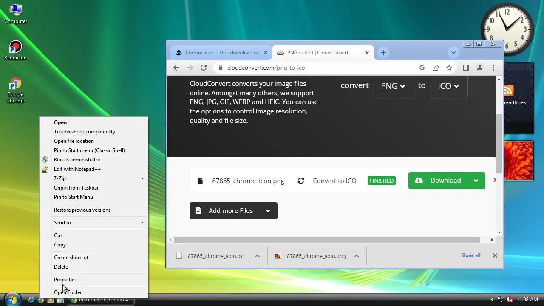Screen dimensions: 544x306
Task: Choose Unpin from Taskbar
Action: tap(93, 188)
